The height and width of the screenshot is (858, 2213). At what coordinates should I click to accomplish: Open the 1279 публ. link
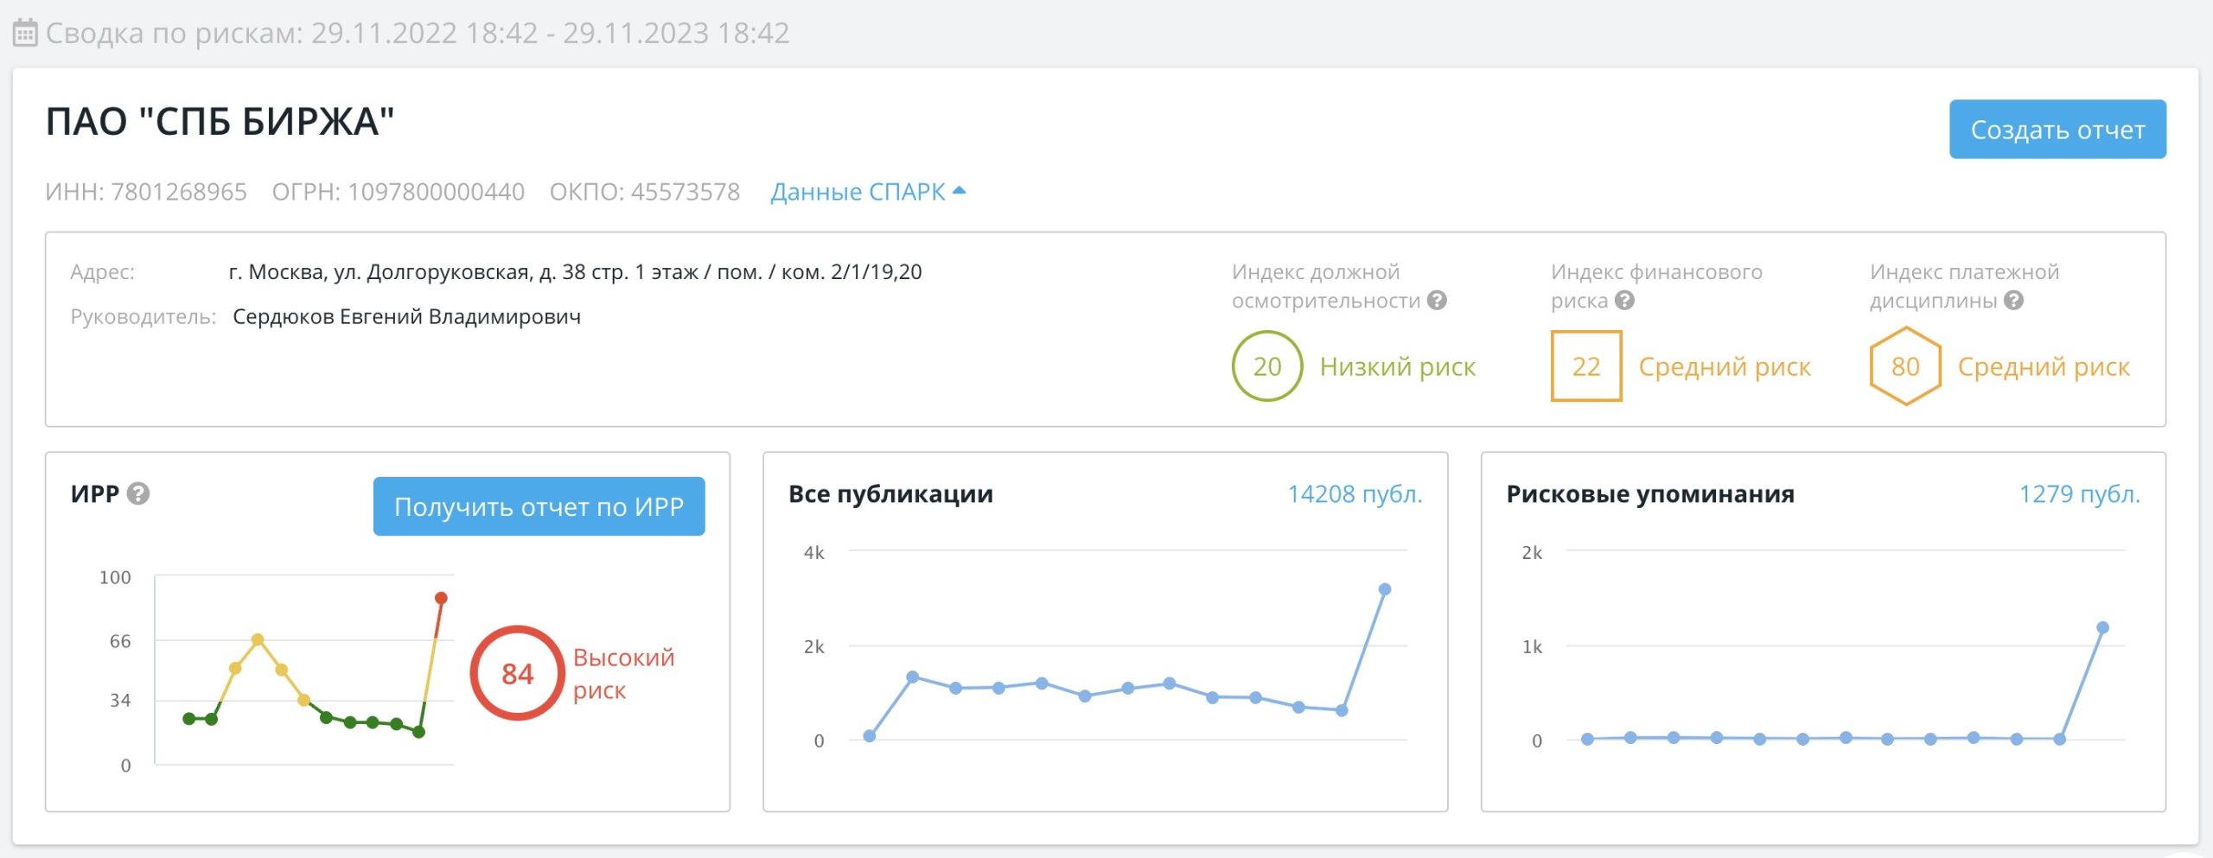click(2079, 493)
